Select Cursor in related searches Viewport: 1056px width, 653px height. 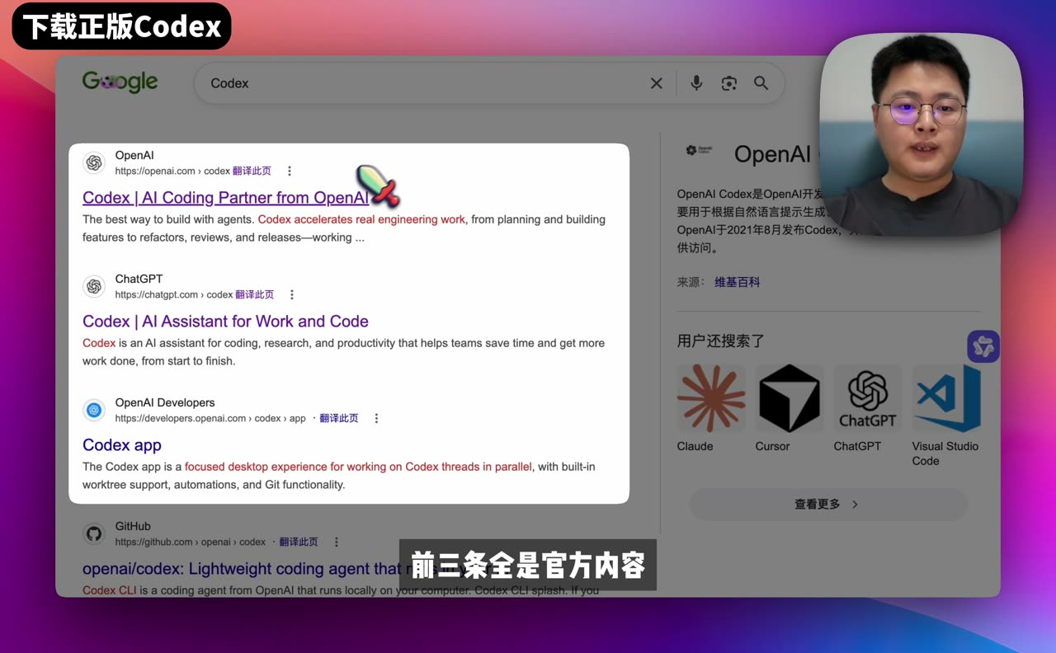[790, 408]
